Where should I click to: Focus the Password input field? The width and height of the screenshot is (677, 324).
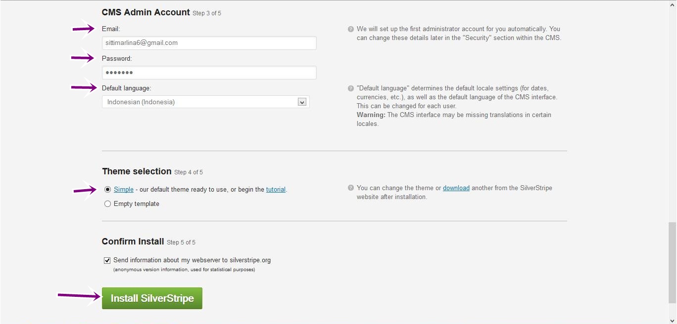click(x=209, y=73)
